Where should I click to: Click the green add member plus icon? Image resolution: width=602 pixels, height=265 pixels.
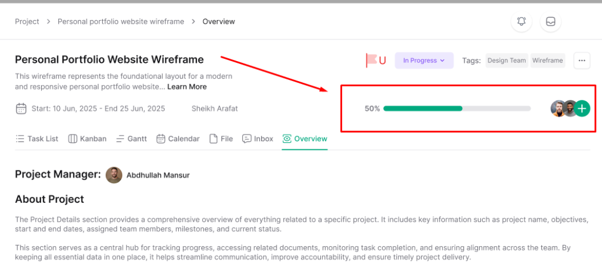581,108
